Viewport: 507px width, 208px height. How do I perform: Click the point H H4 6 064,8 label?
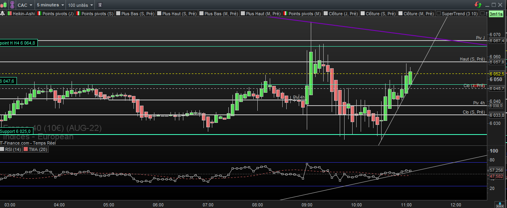coord(18,43)
